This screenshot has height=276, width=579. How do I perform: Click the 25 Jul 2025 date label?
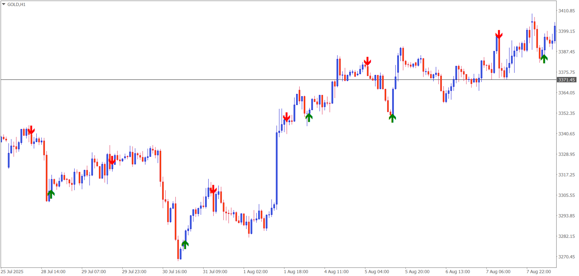[x=12, y=272]
